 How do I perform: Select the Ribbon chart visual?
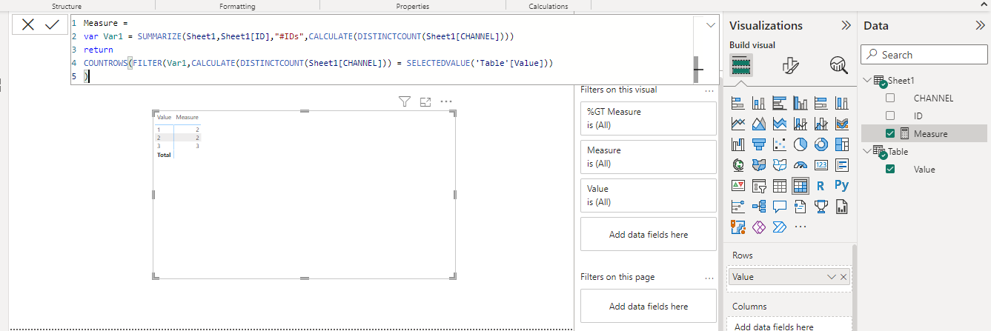842,124
